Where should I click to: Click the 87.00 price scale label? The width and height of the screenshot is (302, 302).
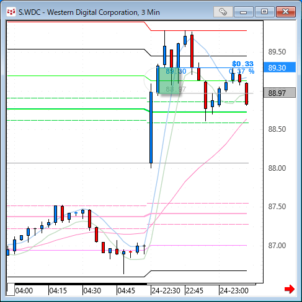coord(277,246)
